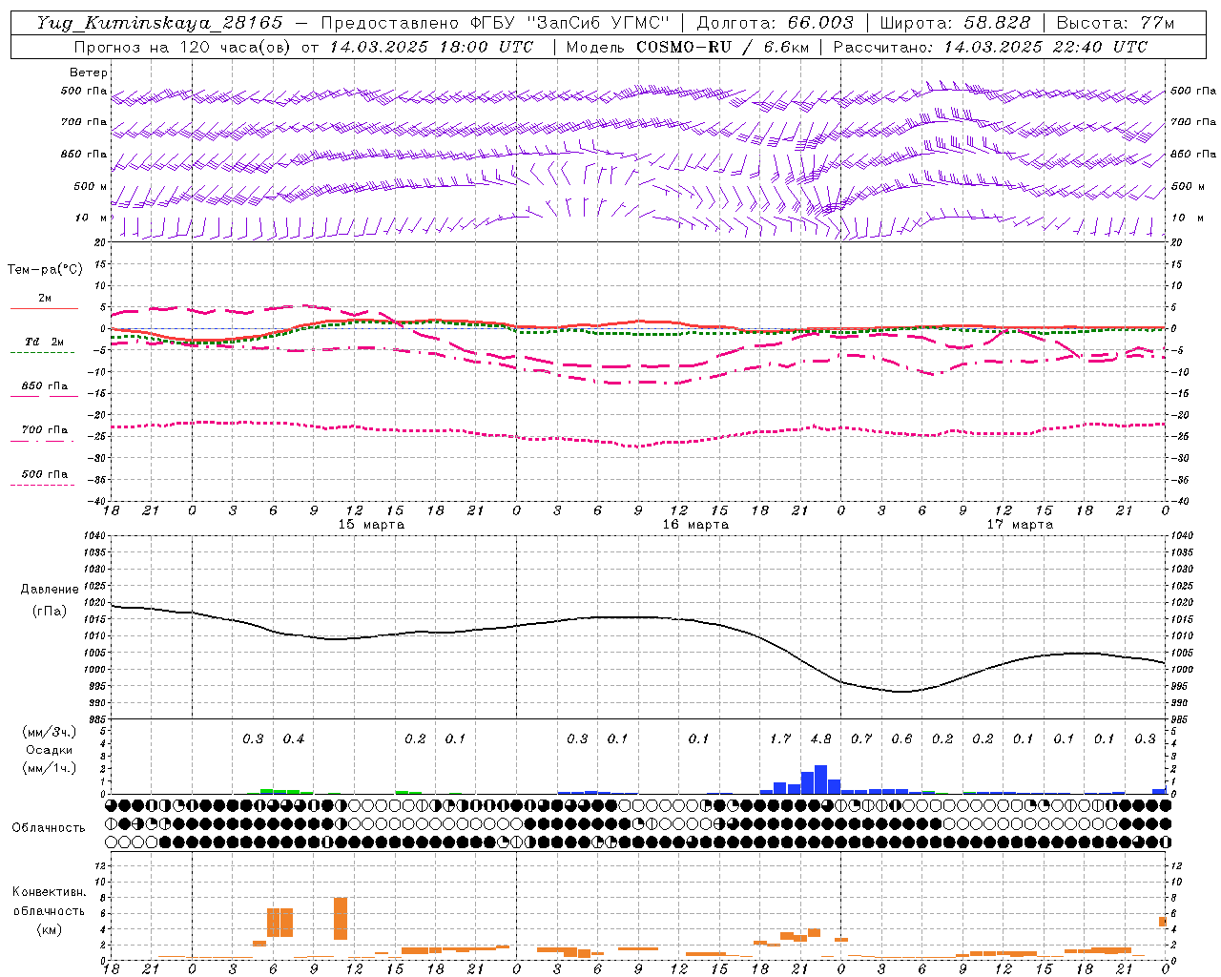The width and height of the screenshot is (1221, 977).
Task: Click the left 500 м wind level label
Action: tap(91, 186)
